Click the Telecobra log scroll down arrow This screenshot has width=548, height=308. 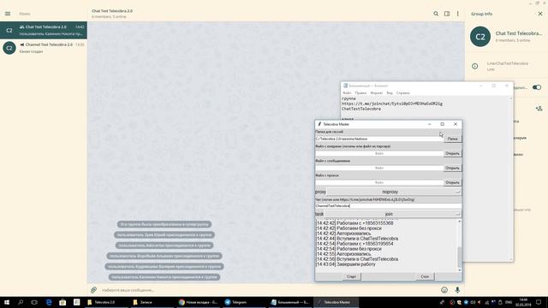tap(459, 270)
